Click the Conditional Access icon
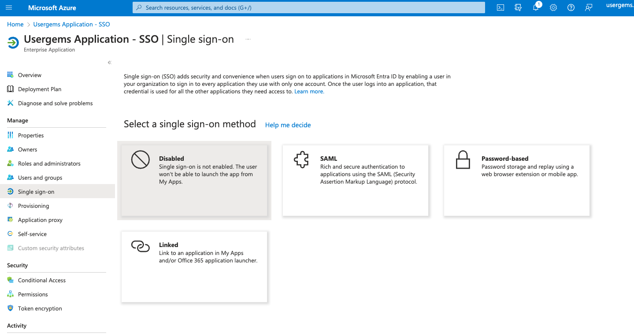The height and width of the screenshot is (336, 634). tap(11, 280)
